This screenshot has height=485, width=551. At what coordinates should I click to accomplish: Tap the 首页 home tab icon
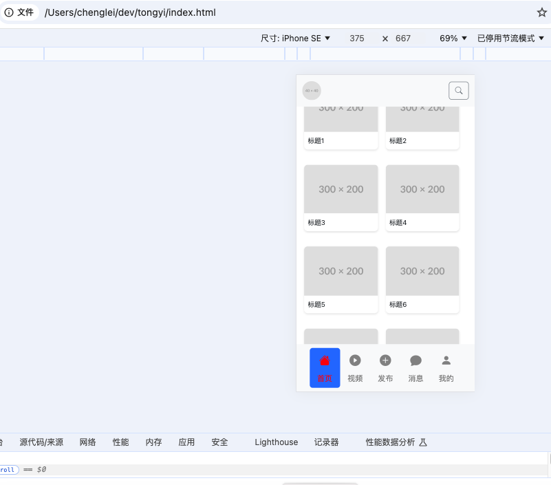click(x=325, y=360)
